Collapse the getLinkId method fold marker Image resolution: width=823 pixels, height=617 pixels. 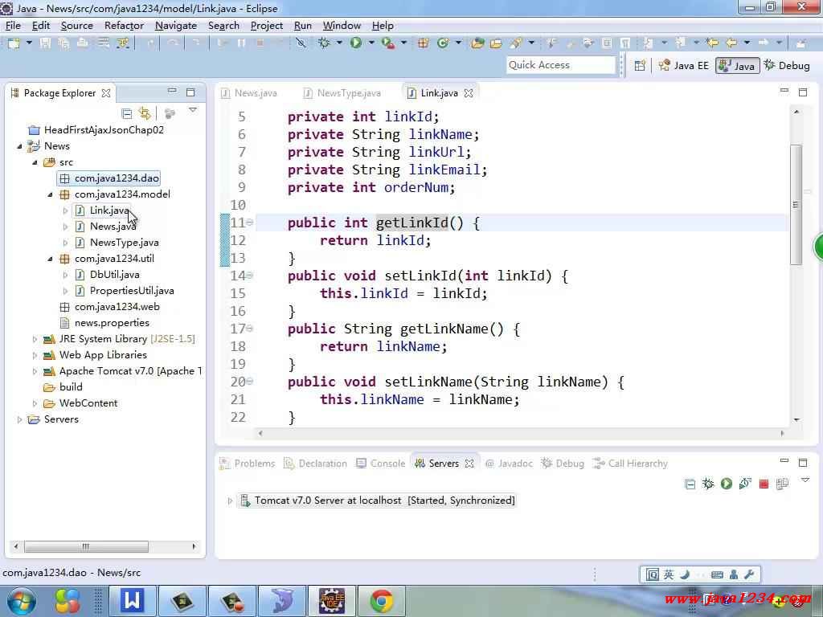click(250, 223)
